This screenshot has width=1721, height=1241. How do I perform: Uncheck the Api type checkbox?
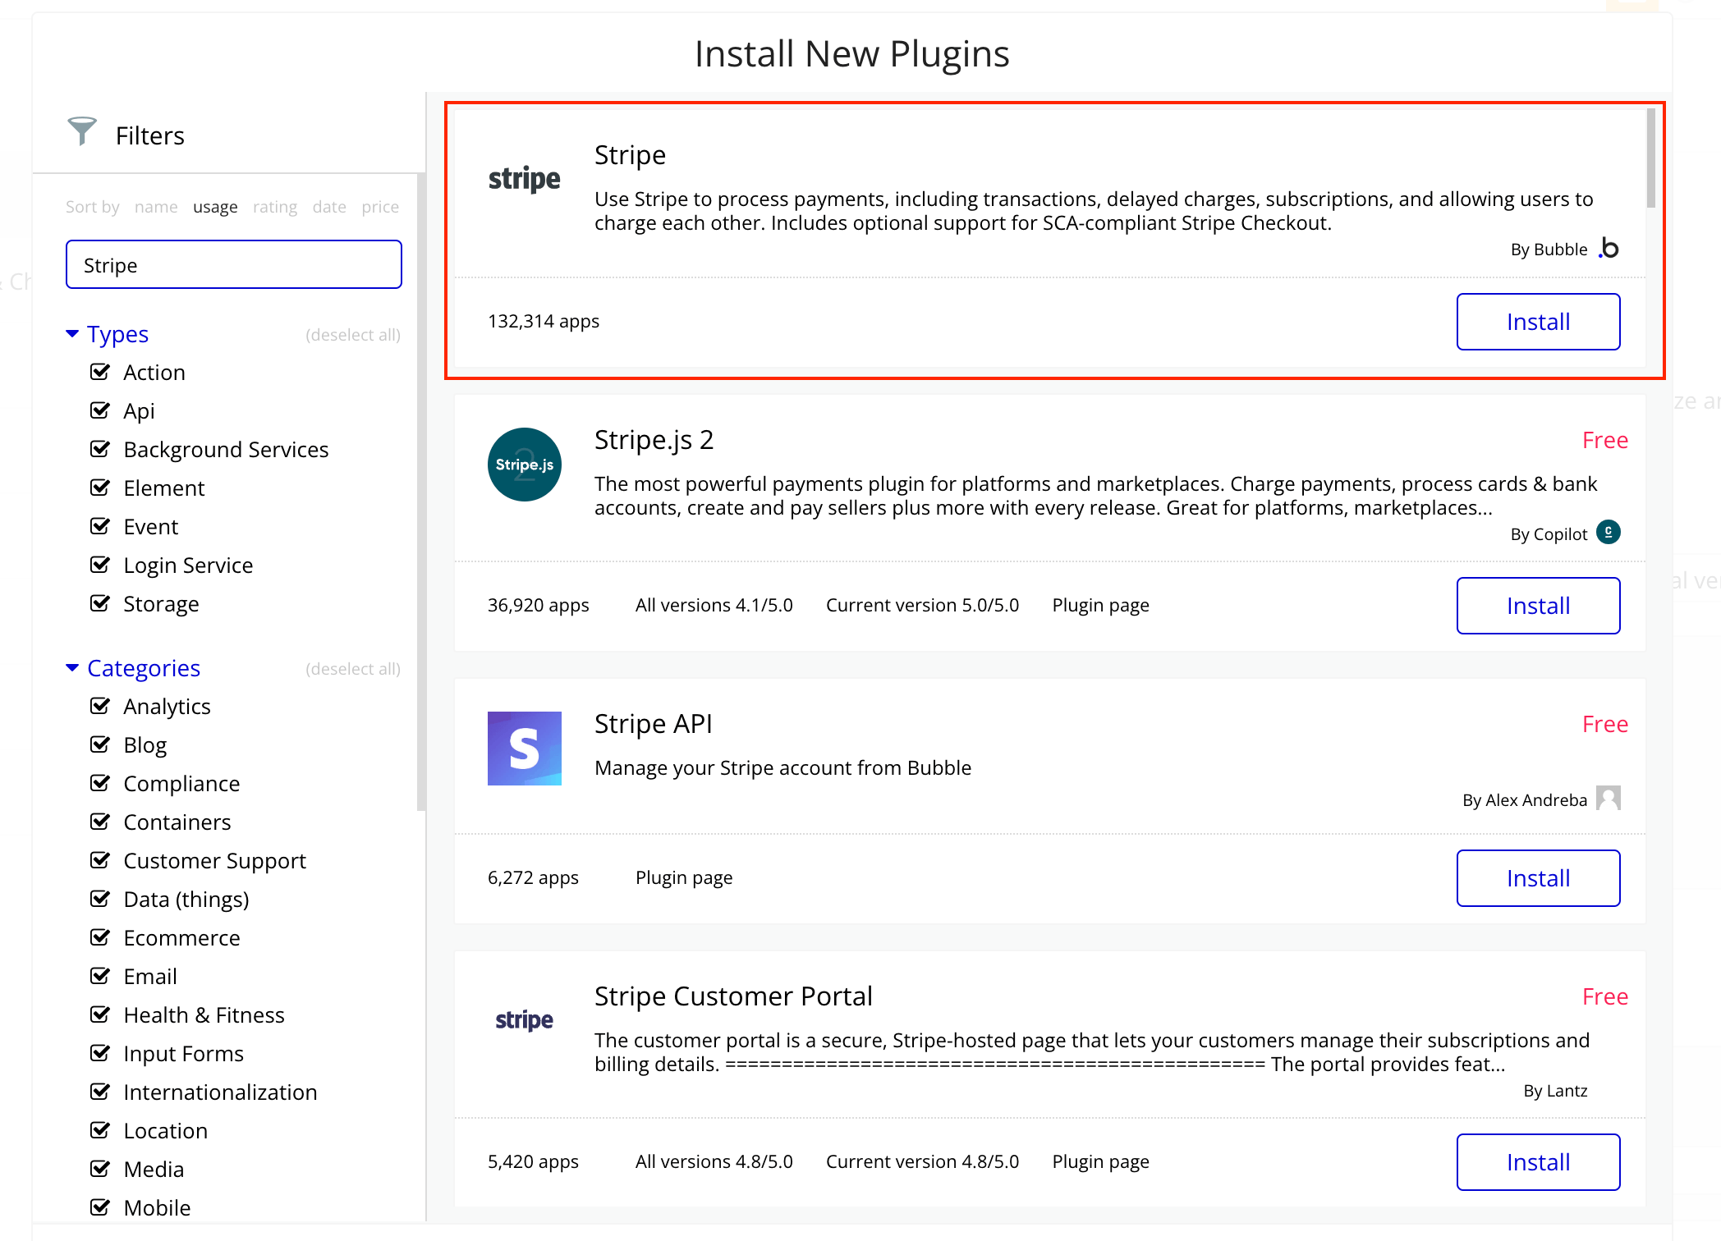pyautogui.click(x=100, y=410)
